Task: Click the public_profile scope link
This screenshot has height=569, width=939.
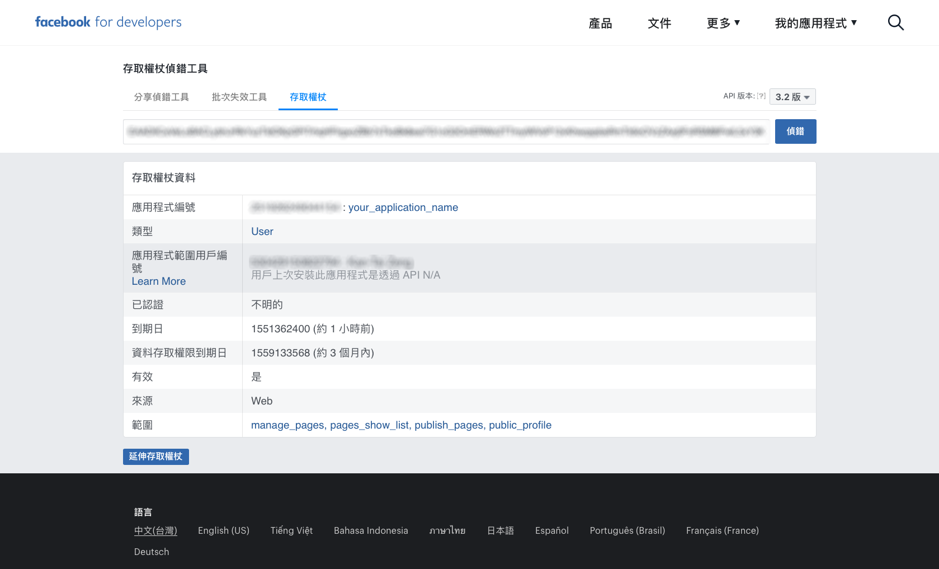Action: [x=520, y=425]
